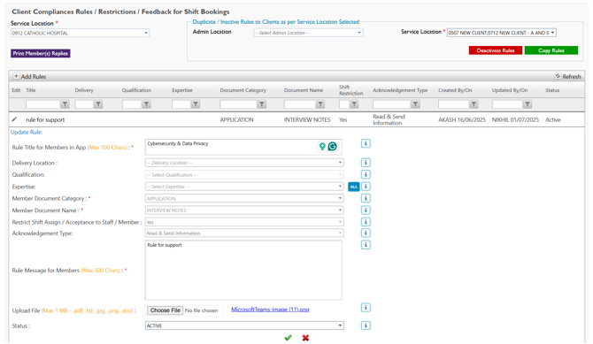Click the blue ALL expertise button

click(354, 187)
